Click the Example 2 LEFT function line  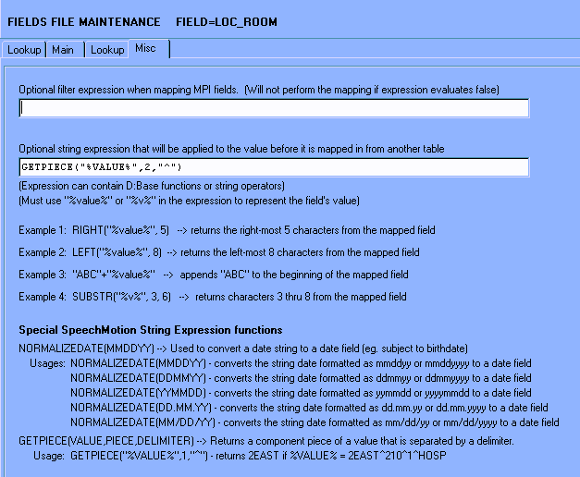(219, 251)
